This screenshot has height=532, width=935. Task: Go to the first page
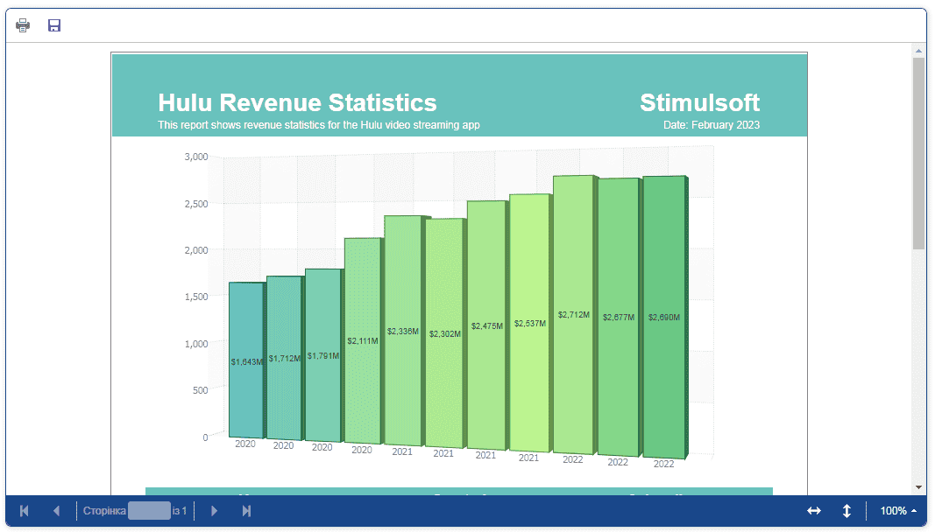pos(25,511)
